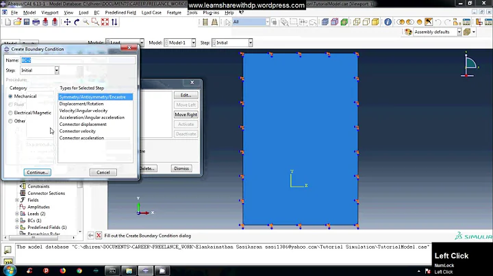This screenshot has width=493, height=276.
Task: Expand the Loads (2) tree node
Action: click(17, 214)
